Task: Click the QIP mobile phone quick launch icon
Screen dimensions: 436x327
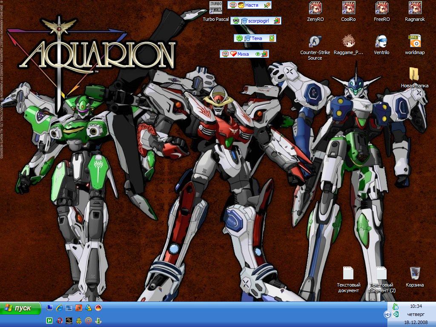Action: click(x=98, y=321)
